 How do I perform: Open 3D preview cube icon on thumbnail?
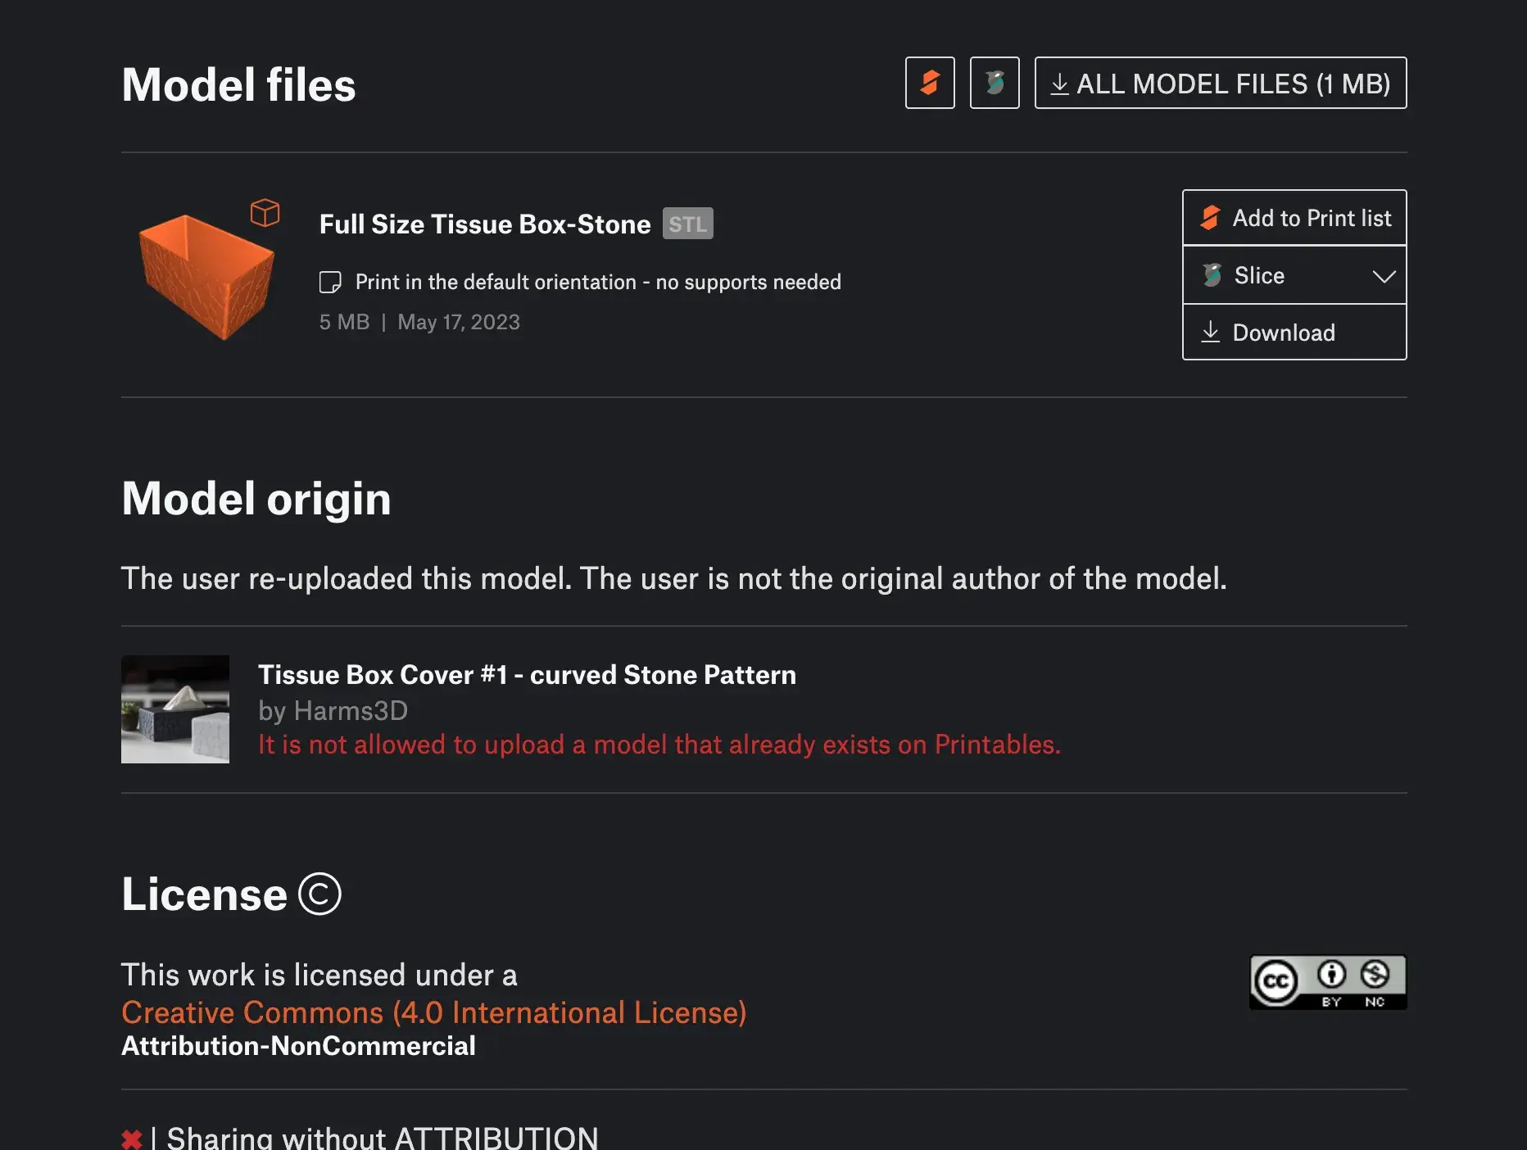pyautogui.click(x=265, y=213)
